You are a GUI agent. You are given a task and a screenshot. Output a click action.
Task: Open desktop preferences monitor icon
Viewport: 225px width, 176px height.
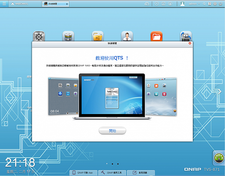tap(221, 4)
